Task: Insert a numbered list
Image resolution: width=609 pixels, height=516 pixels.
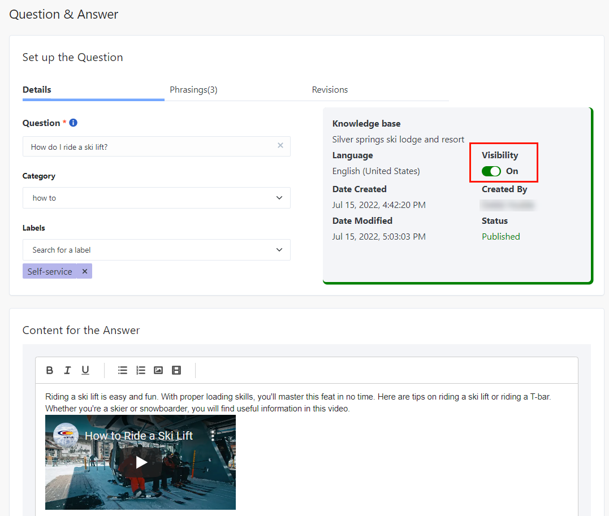Action: pos(141,370)
